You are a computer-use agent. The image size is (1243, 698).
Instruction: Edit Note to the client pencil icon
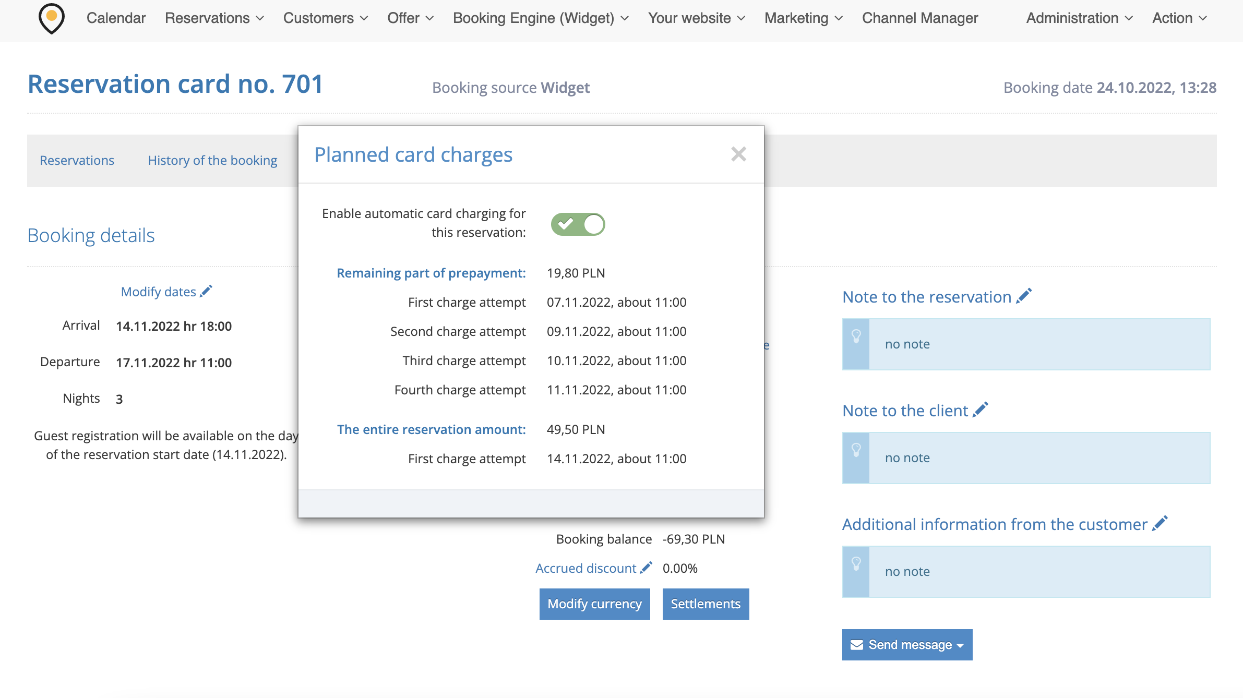click(x=981, y=410)
